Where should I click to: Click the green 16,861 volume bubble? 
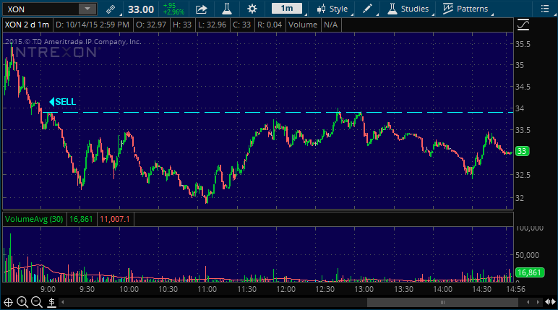pyautogui.click(x=529, y=272)
